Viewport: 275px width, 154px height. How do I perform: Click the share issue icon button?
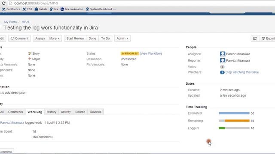click(x=255, y=38)
